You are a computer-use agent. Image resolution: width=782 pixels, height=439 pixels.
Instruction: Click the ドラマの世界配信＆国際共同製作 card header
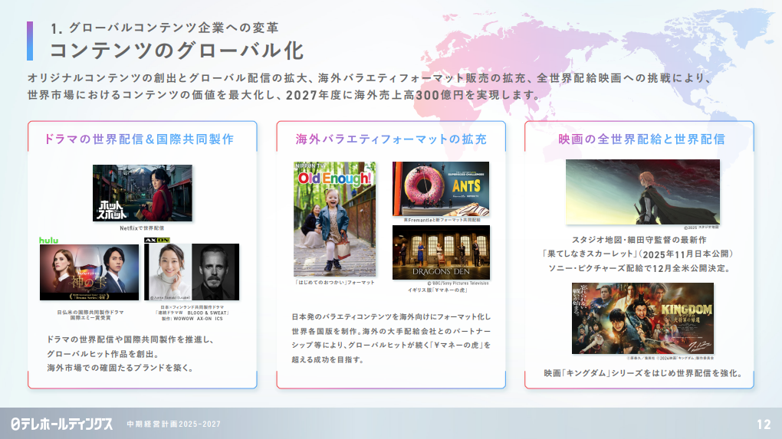click(x=139, y=139)
